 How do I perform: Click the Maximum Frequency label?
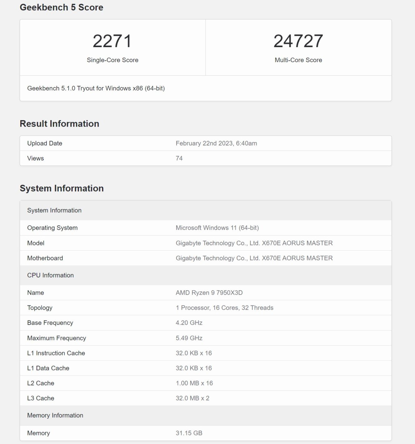[x=56, y=338]
